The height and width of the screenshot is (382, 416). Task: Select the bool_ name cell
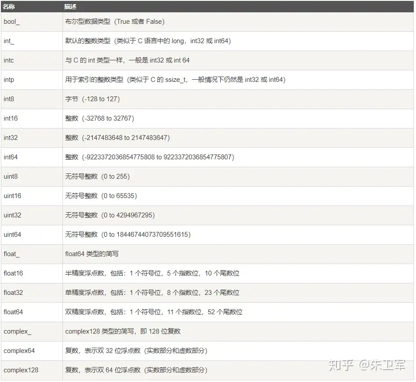tap(32, 22)
